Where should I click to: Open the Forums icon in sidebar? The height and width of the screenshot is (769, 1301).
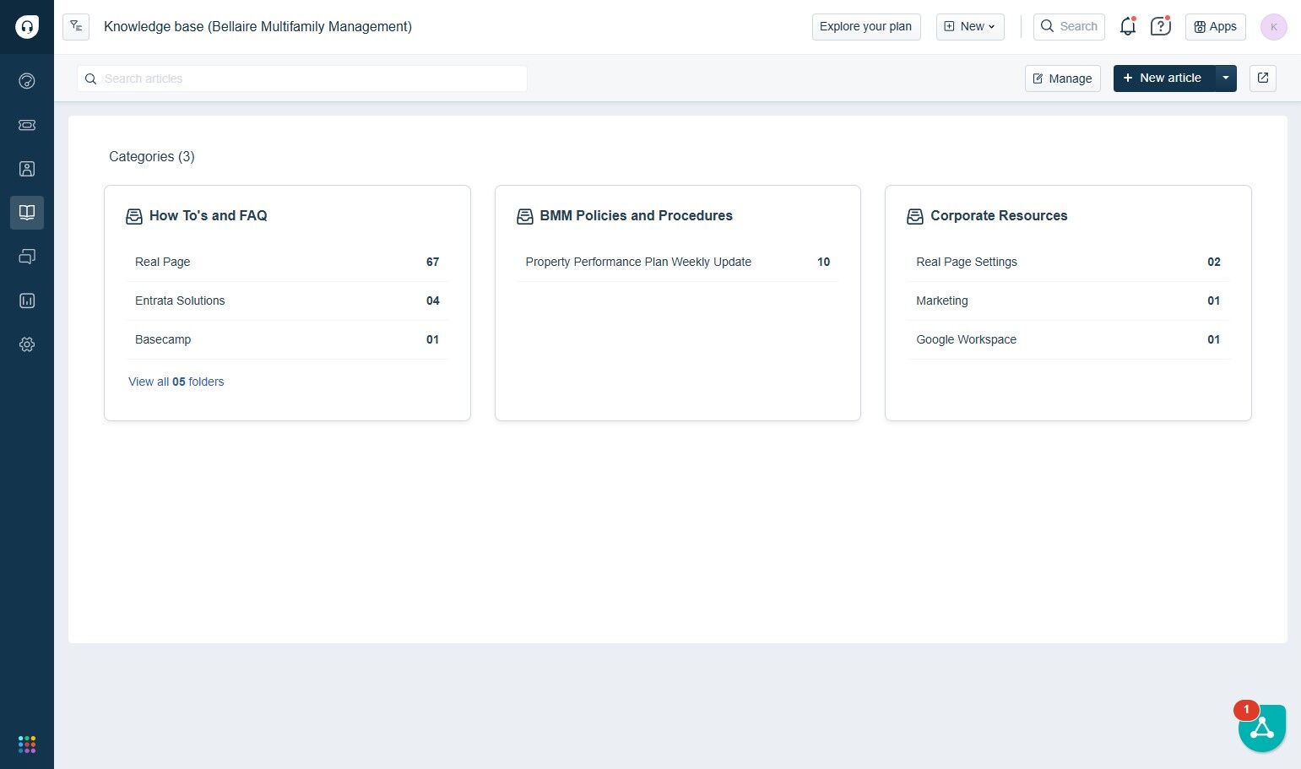[27, 257]
